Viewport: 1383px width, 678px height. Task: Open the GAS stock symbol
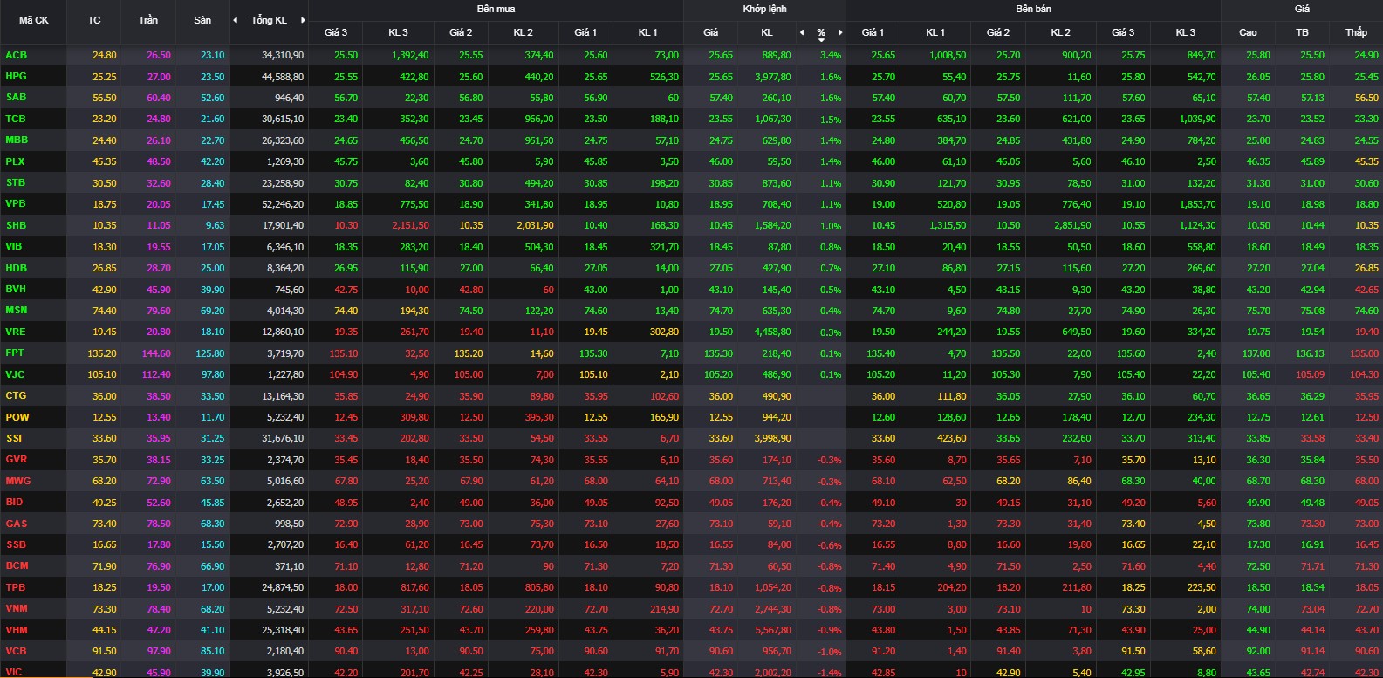coord(16,524)
